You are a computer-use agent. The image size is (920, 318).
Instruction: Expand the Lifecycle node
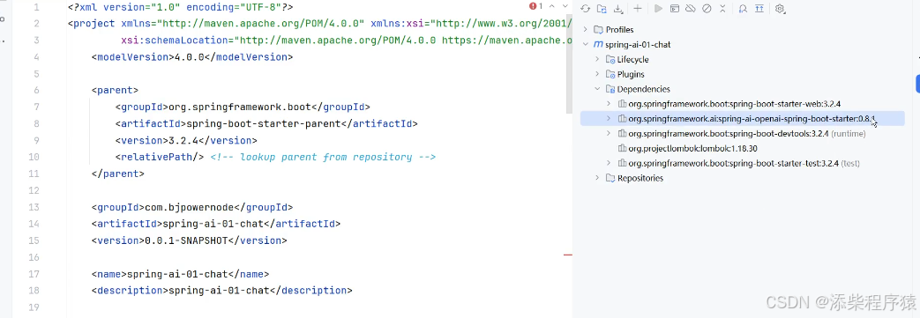point(597,59)
